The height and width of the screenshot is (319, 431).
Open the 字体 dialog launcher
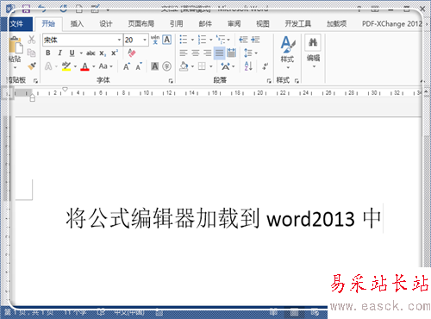click(x=171, y=81)
